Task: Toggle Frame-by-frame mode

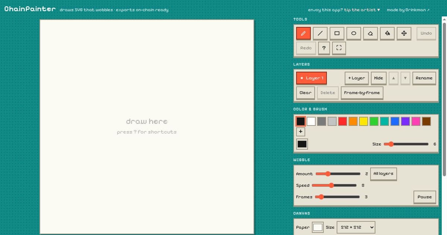Action: pyautogui.click(x=362, y=93)
